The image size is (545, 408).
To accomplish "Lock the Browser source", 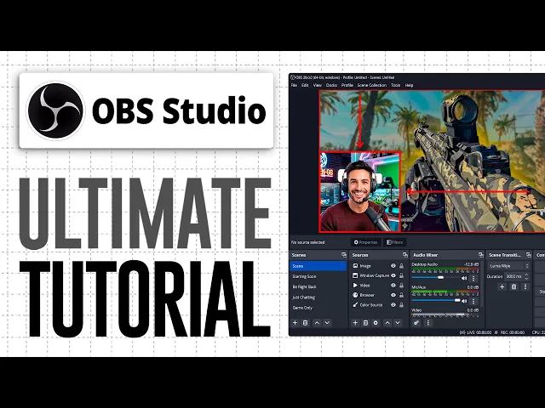I will [401, 295].
